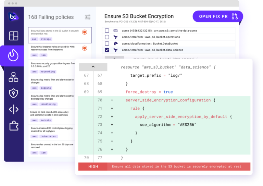Collapse the code diff with the up chevron
This screenshot has width=263, height=186.
93,67
